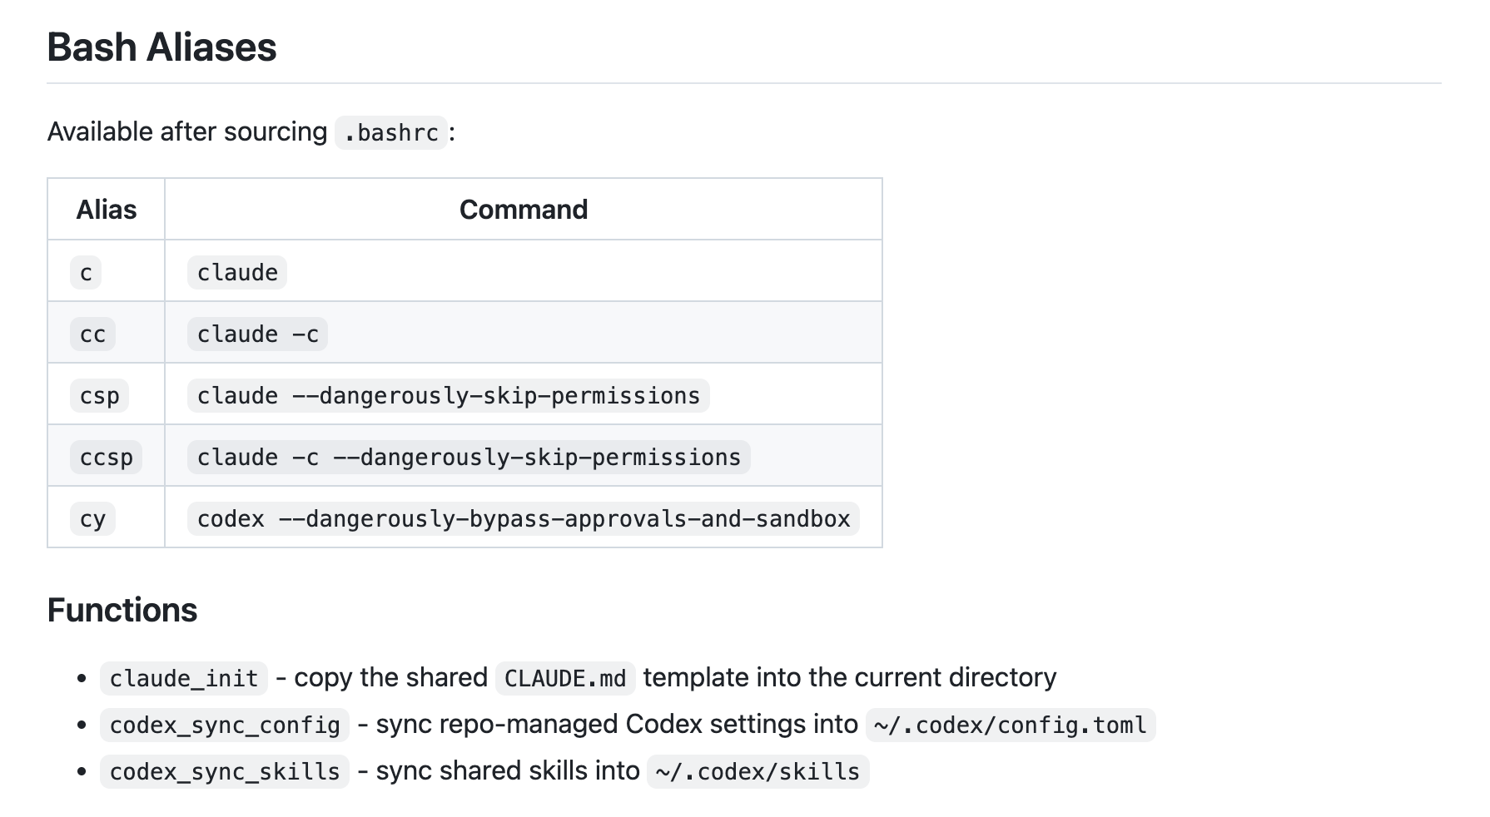Click the Alias column header
The width and height of the screenshot is (1490, 817).
point(107,210)
